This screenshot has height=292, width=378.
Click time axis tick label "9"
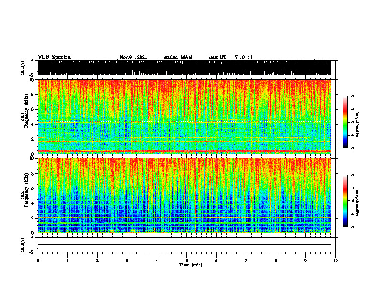[305, 261]
